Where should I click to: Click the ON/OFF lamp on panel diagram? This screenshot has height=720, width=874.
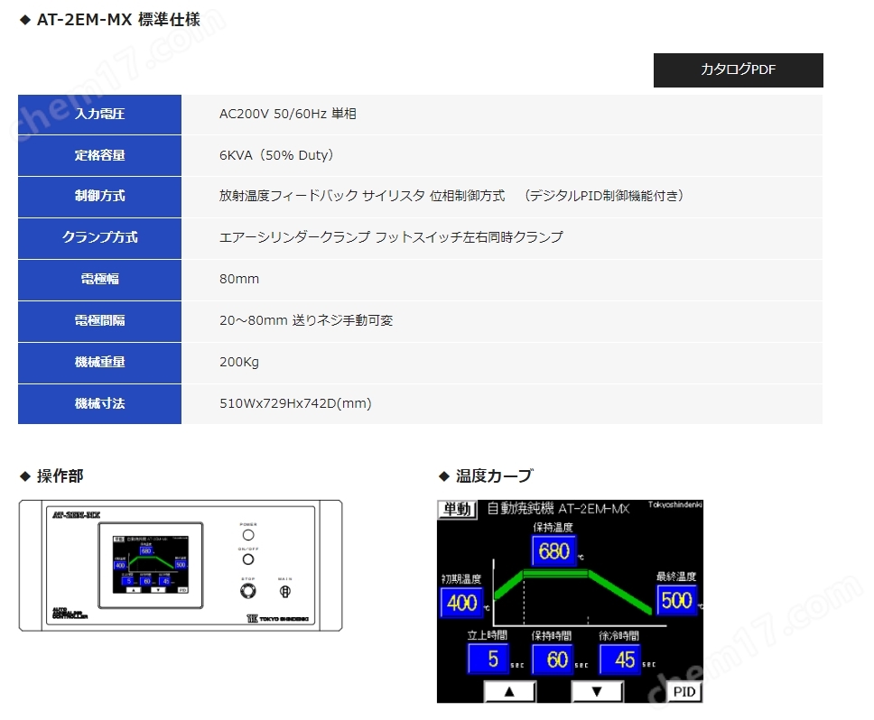(x=248, y=559)
